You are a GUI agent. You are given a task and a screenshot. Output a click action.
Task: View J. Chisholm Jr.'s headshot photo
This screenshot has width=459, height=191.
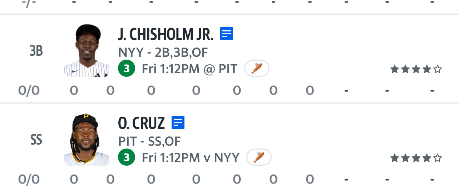pyautogui.click(x=87, y=50)
